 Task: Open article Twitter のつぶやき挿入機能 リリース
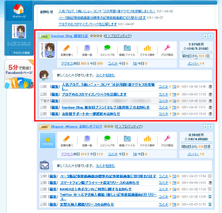point(108,197)
